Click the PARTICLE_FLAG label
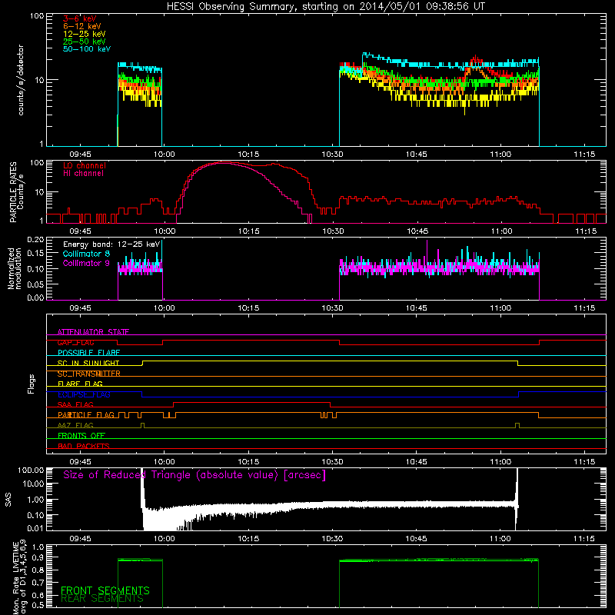The image size is (615, 615). point(86,414)
